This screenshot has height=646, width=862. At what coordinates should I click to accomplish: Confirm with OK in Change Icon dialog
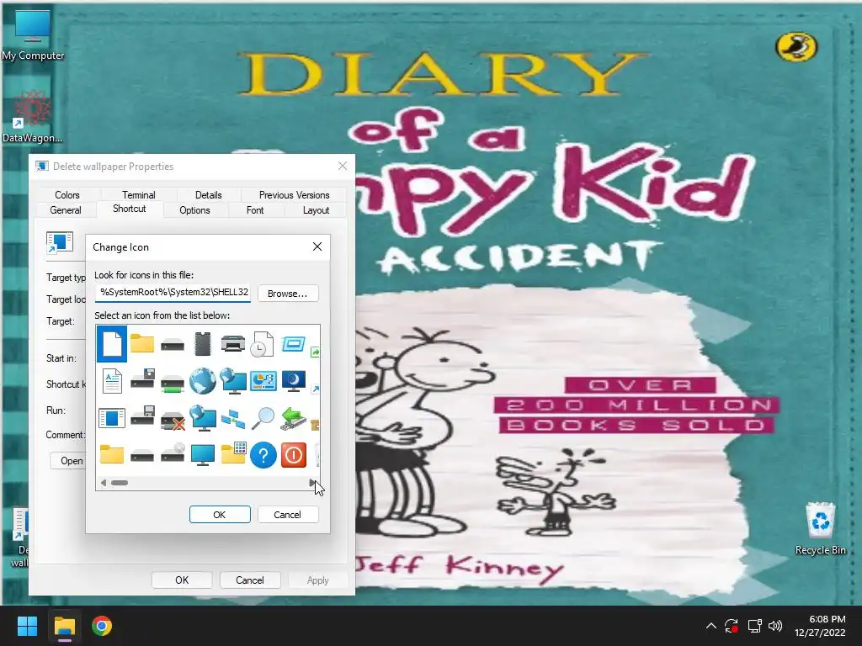(220, 515)
